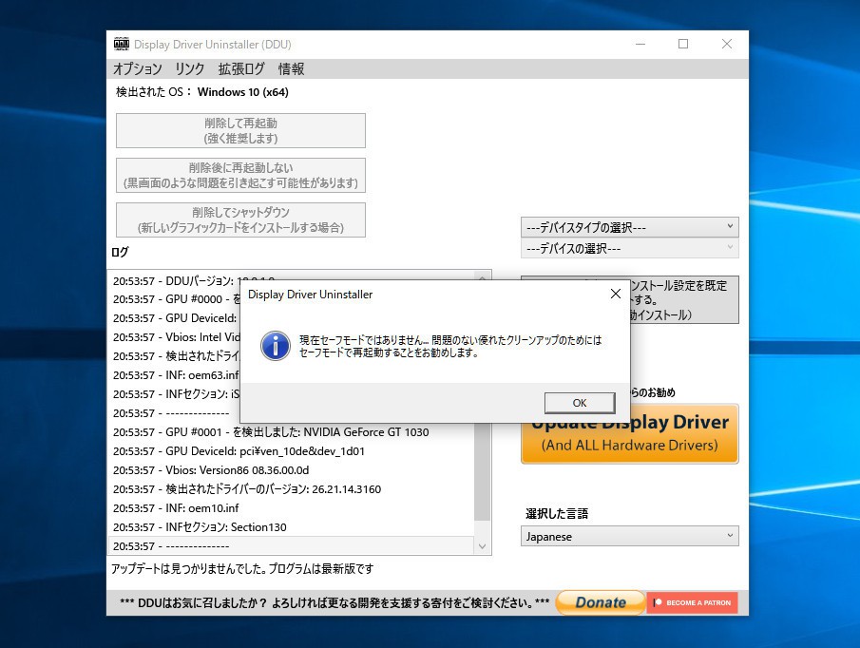Image resolution: width=860 pixels, height=648 pixels.
Task: Maximize the DDU window
Action: (683, 44)
